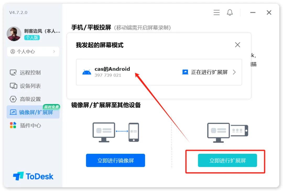Click device code 397 739 021
The width and height of the screenshot is (283, 191).
coord(108,75)
